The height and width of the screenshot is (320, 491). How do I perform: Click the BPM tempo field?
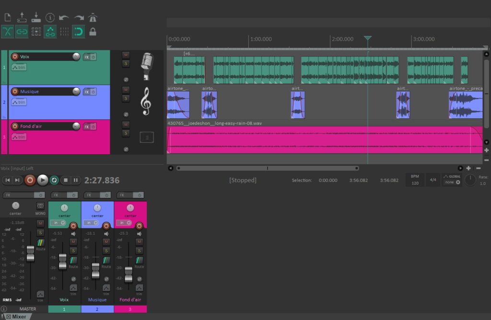point(415,180)
